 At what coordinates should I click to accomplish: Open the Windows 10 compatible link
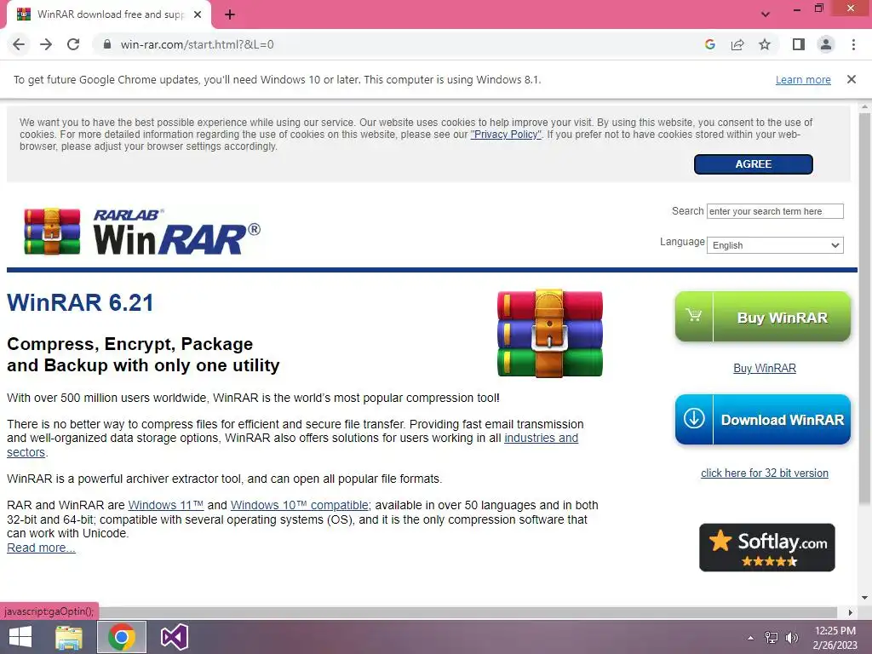point(299,505)
